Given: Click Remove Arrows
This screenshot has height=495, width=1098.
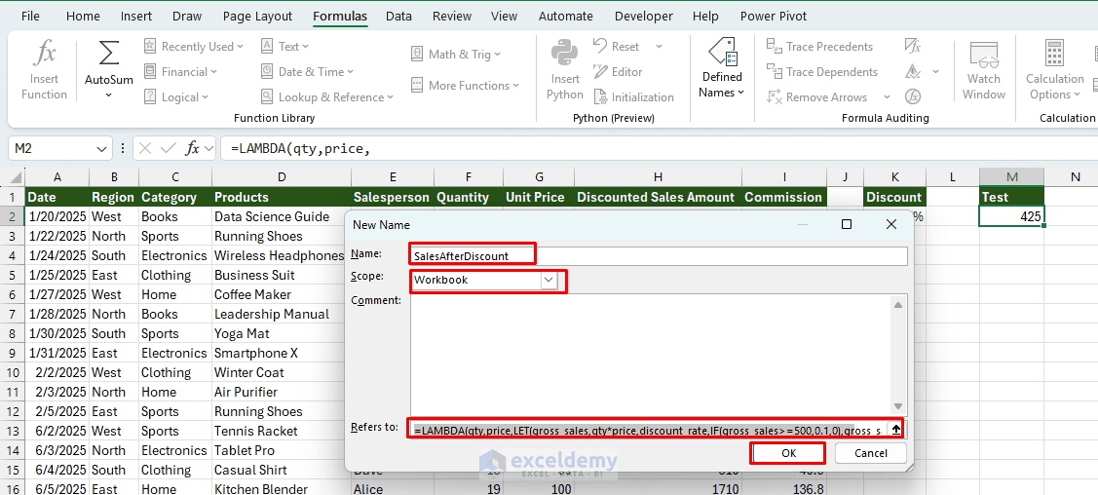Looking at the screenshot, I should [817, 97].
